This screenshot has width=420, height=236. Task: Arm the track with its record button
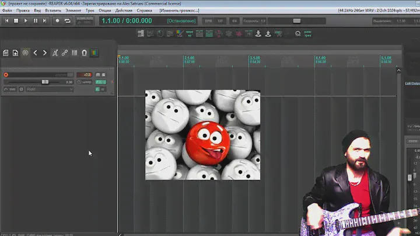(6, 75)
